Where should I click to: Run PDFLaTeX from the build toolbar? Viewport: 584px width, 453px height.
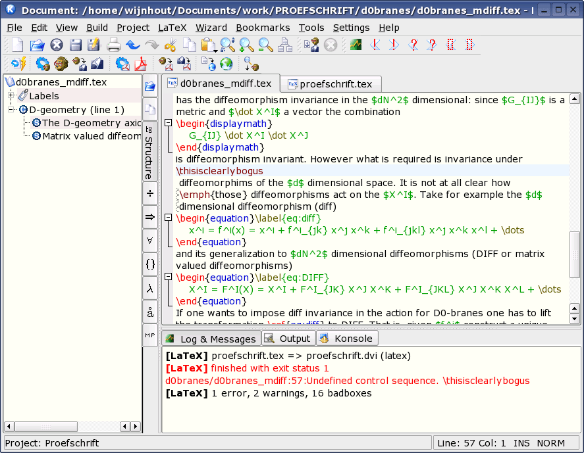click(122, 64)
